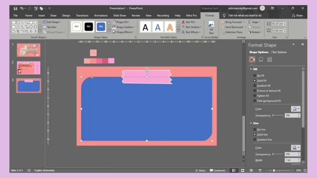317x178 pixels.
Task: Click the Selection Pane button
Action: (x=232, y=32)
